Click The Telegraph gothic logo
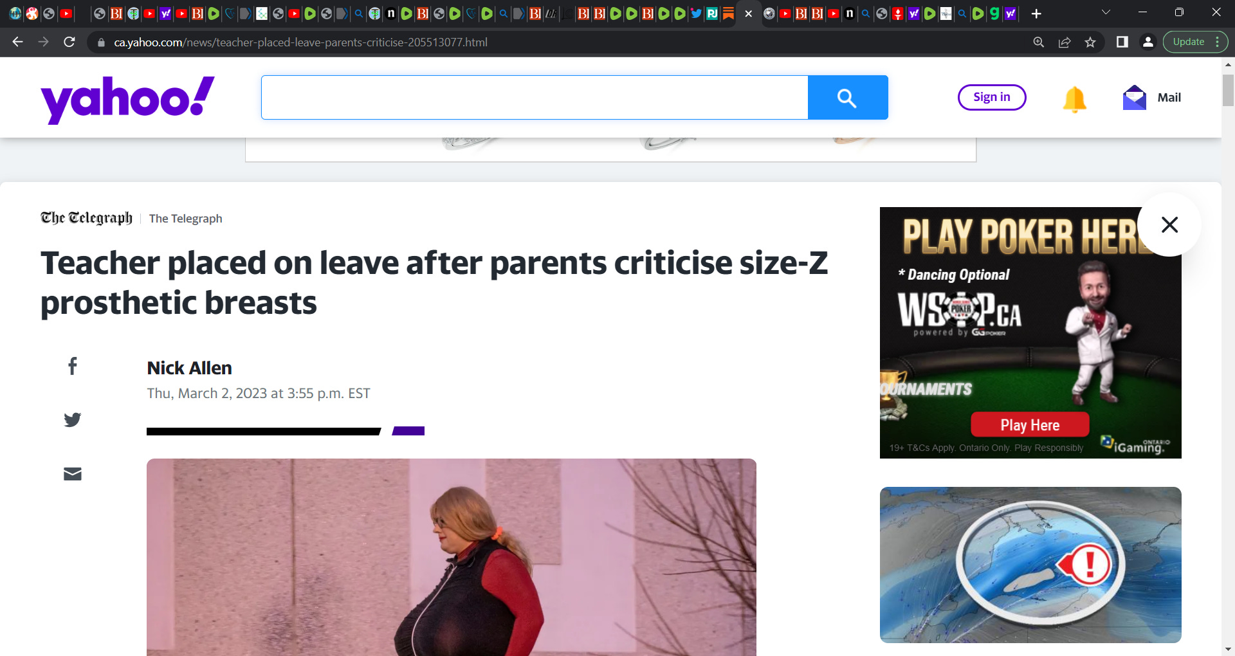The width and height of the screenshot is (1235, 656). tap(86, 218)
